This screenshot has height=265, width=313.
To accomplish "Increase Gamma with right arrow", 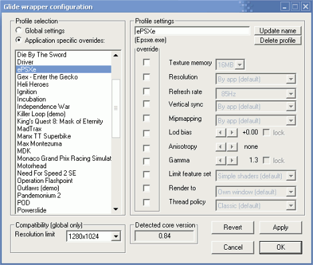I will (x=232, y=160).
